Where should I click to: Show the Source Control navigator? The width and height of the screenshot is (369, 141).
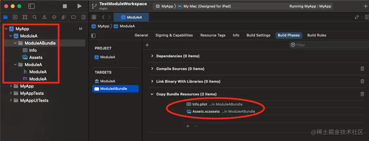coord(15,17)
